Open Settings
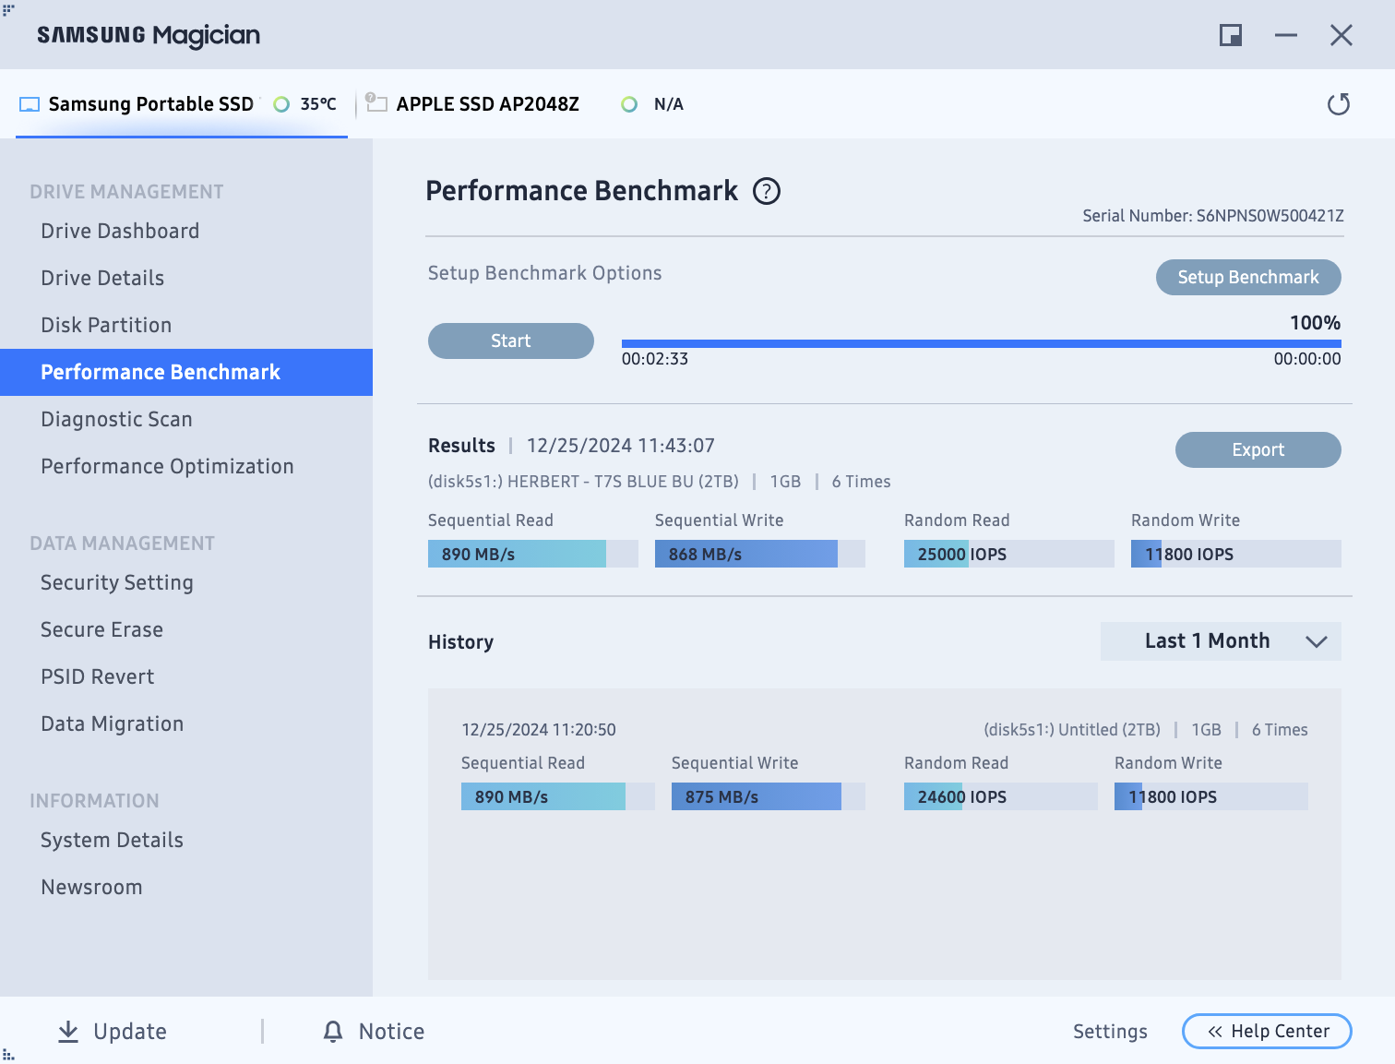The image size is (1395, 1064). click(1110, 1032)
